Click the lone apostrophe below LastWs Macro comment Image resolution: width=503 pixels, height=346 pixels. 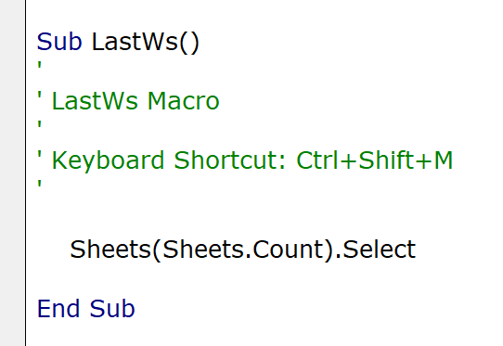coord(40,125)
